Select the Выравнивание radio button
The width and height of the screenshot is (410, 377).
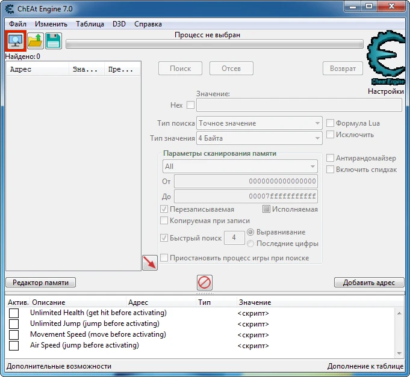250,232
